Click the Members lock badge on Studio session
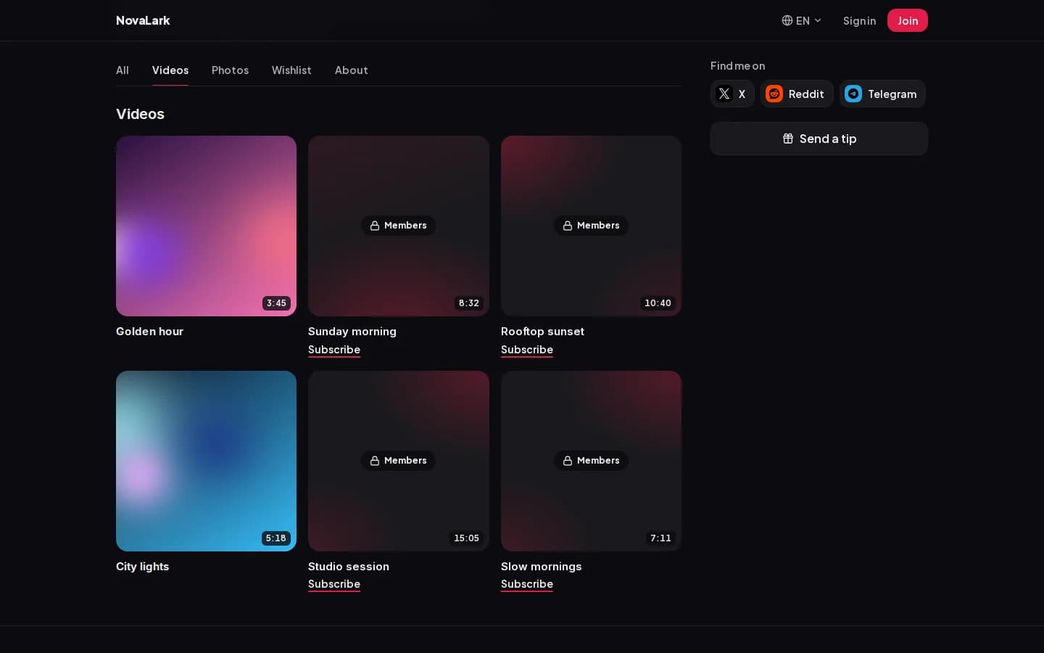The width and height of the screenshot is (1044, 653). pos(399,461)
